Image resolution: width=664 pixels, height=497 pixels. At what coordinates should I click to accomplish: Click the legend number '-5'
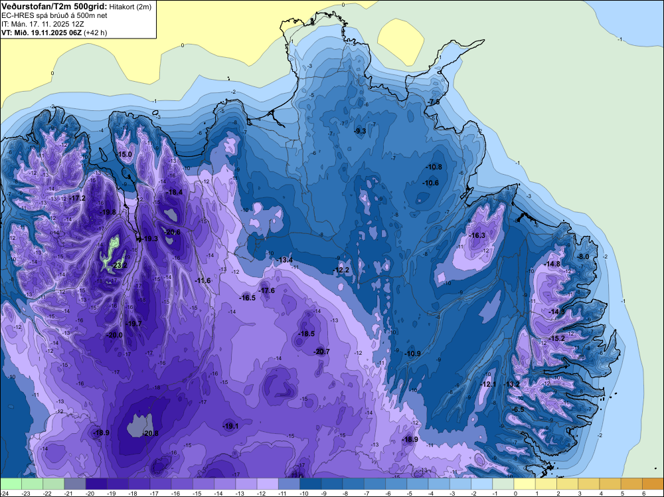(x=411, y=493)
